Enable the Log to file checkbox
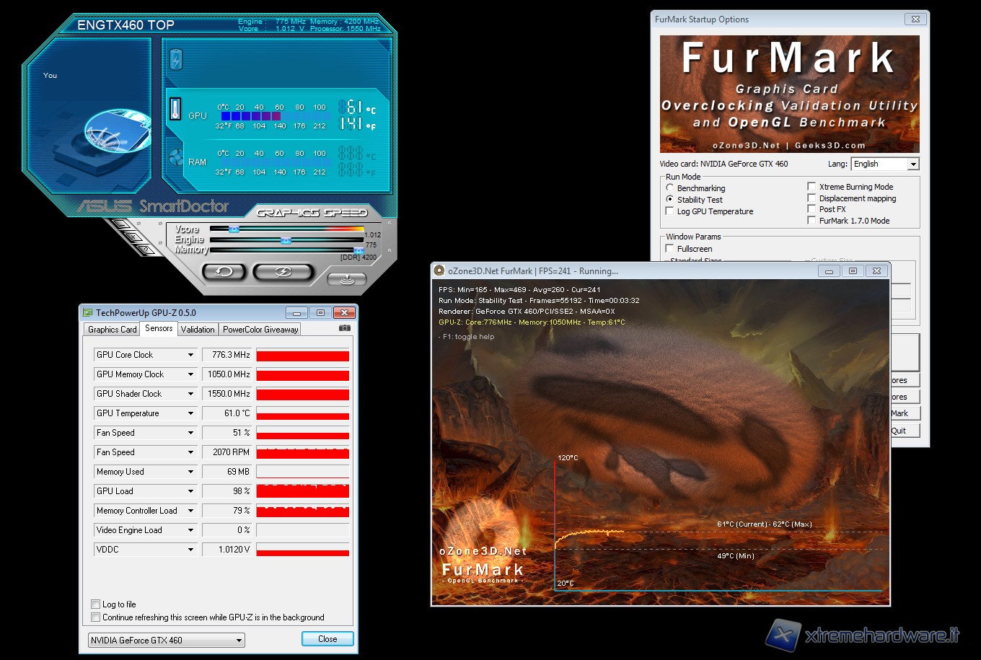Screen dimensions: 981x660 (x=96, y=604)
